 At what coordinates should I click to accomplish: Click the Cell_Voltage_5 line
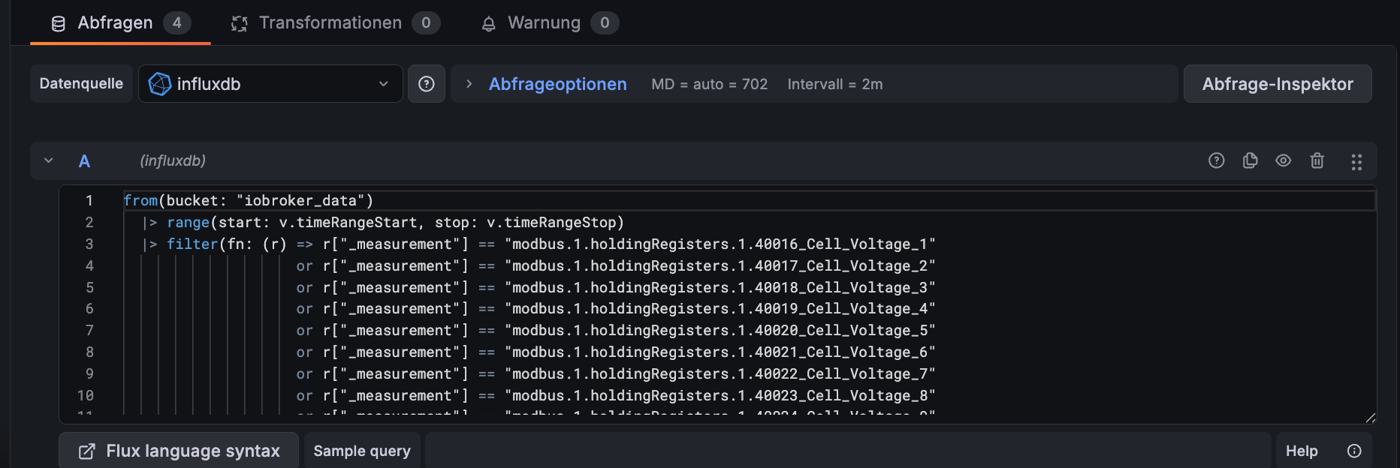click(616, 330)
